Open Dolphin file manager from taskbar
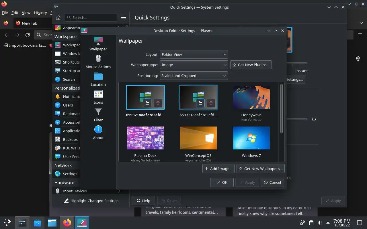This screenshot has height=229, width=367. click(x=52, y=222)
